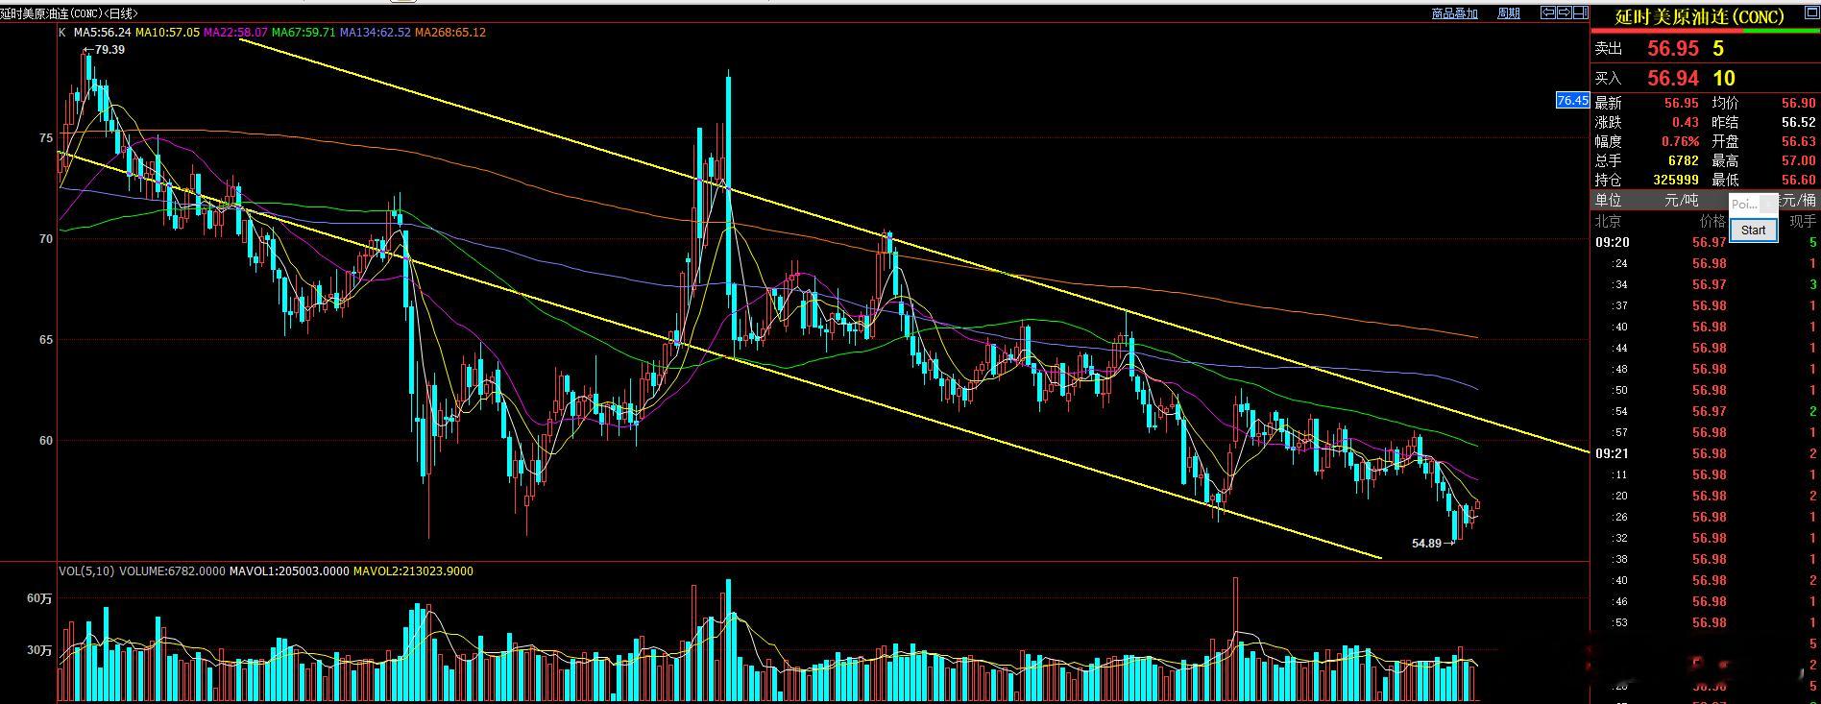
Task: Select the :48 tick row
Action: (1706, 369)
